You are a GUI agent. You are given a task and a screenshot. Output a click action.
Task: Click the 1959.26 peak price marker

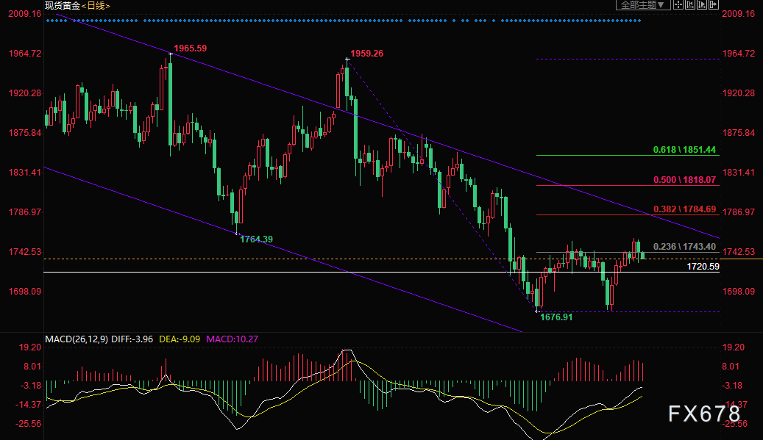coord(366,54)
